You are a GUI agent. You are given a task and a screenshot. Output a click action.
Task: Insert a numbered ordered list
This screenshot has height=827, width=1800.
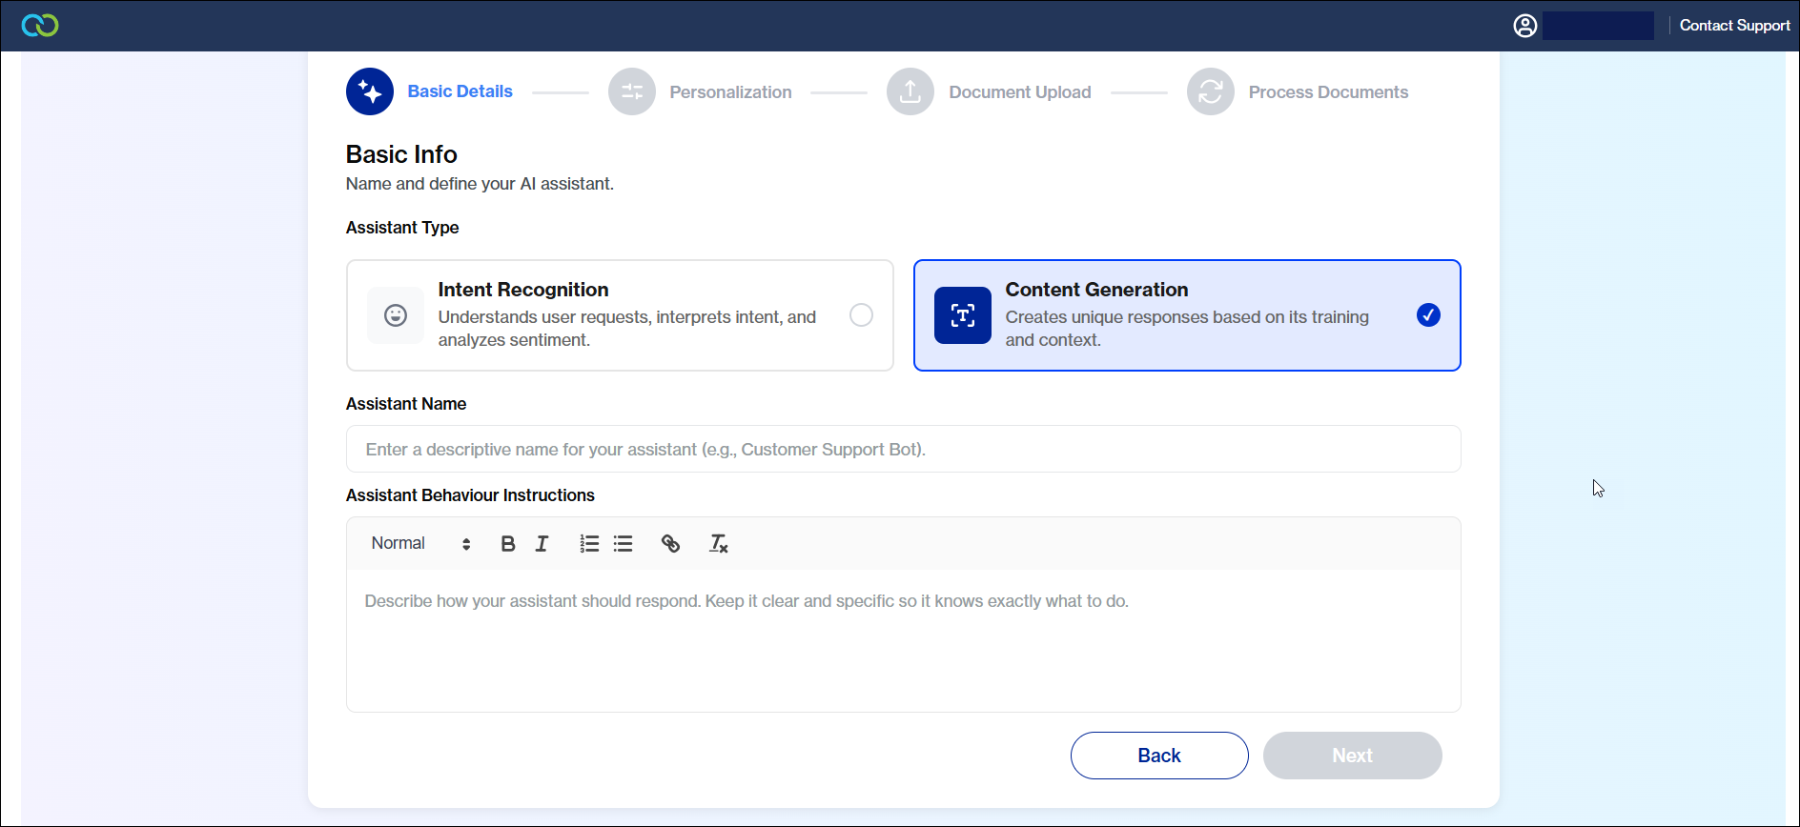[589, 544]
